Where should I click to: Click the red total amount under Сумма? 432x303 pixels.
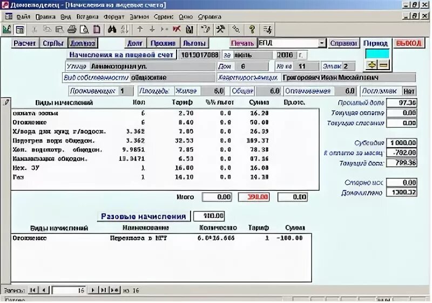pos(254,197)
